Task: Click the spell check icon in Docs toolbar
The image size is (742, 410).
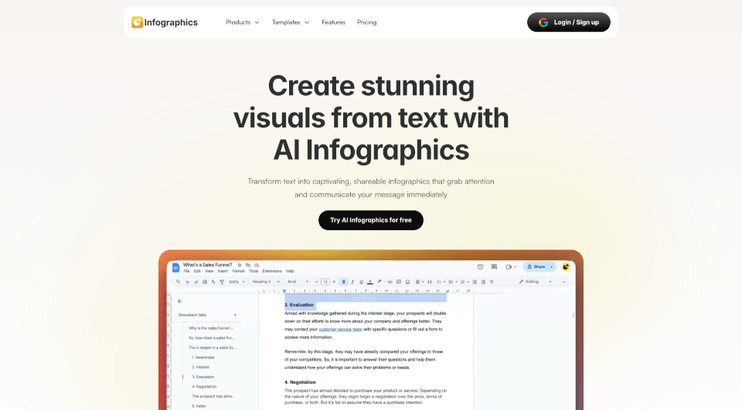Action: coord(213,282)
